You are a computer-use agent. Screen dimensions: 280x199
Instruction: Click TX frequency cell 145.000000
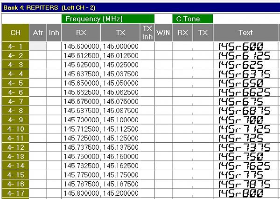tap(120, 46)
